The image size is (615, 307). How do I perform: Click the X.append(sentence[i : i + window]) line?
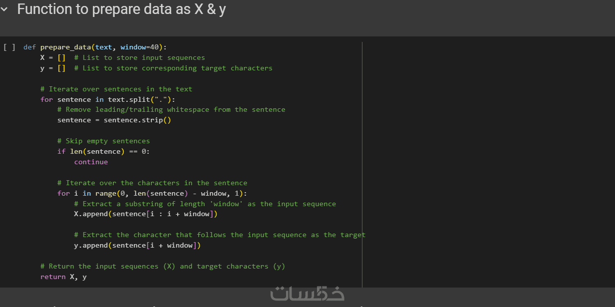pos(146,214)
